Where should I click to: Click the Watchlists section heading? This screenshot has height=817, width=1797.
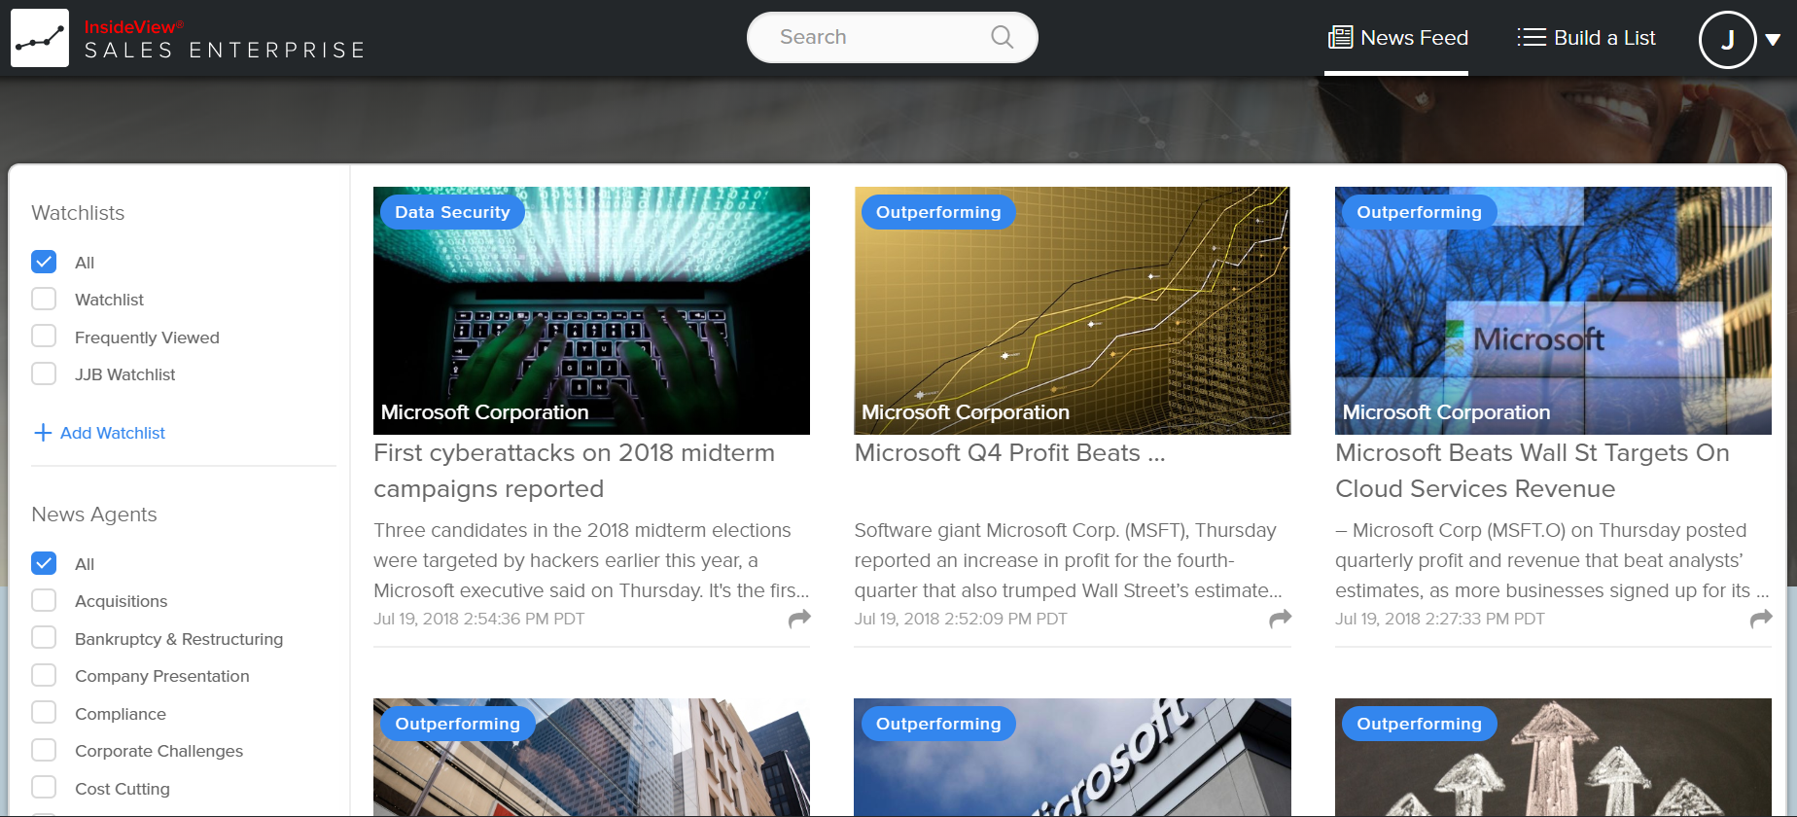pos(78,213)
